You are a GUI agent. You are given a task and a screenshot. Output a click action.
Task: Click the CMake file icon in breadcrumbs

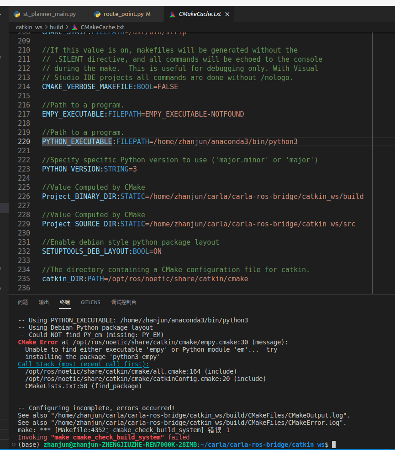pyautogui.click(x=75, y=27)
